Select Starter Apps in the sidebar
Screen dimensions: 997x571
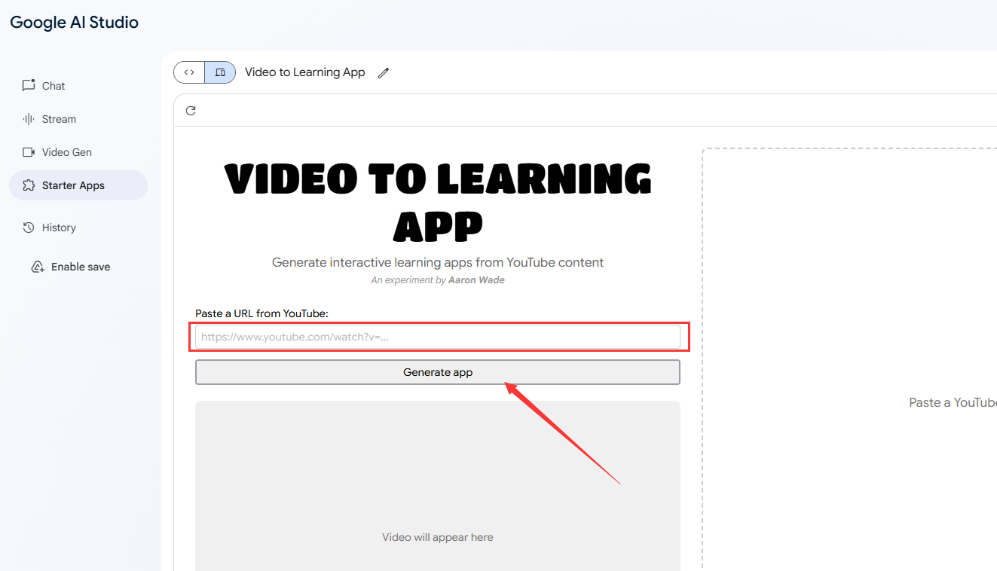coord(78,185)
